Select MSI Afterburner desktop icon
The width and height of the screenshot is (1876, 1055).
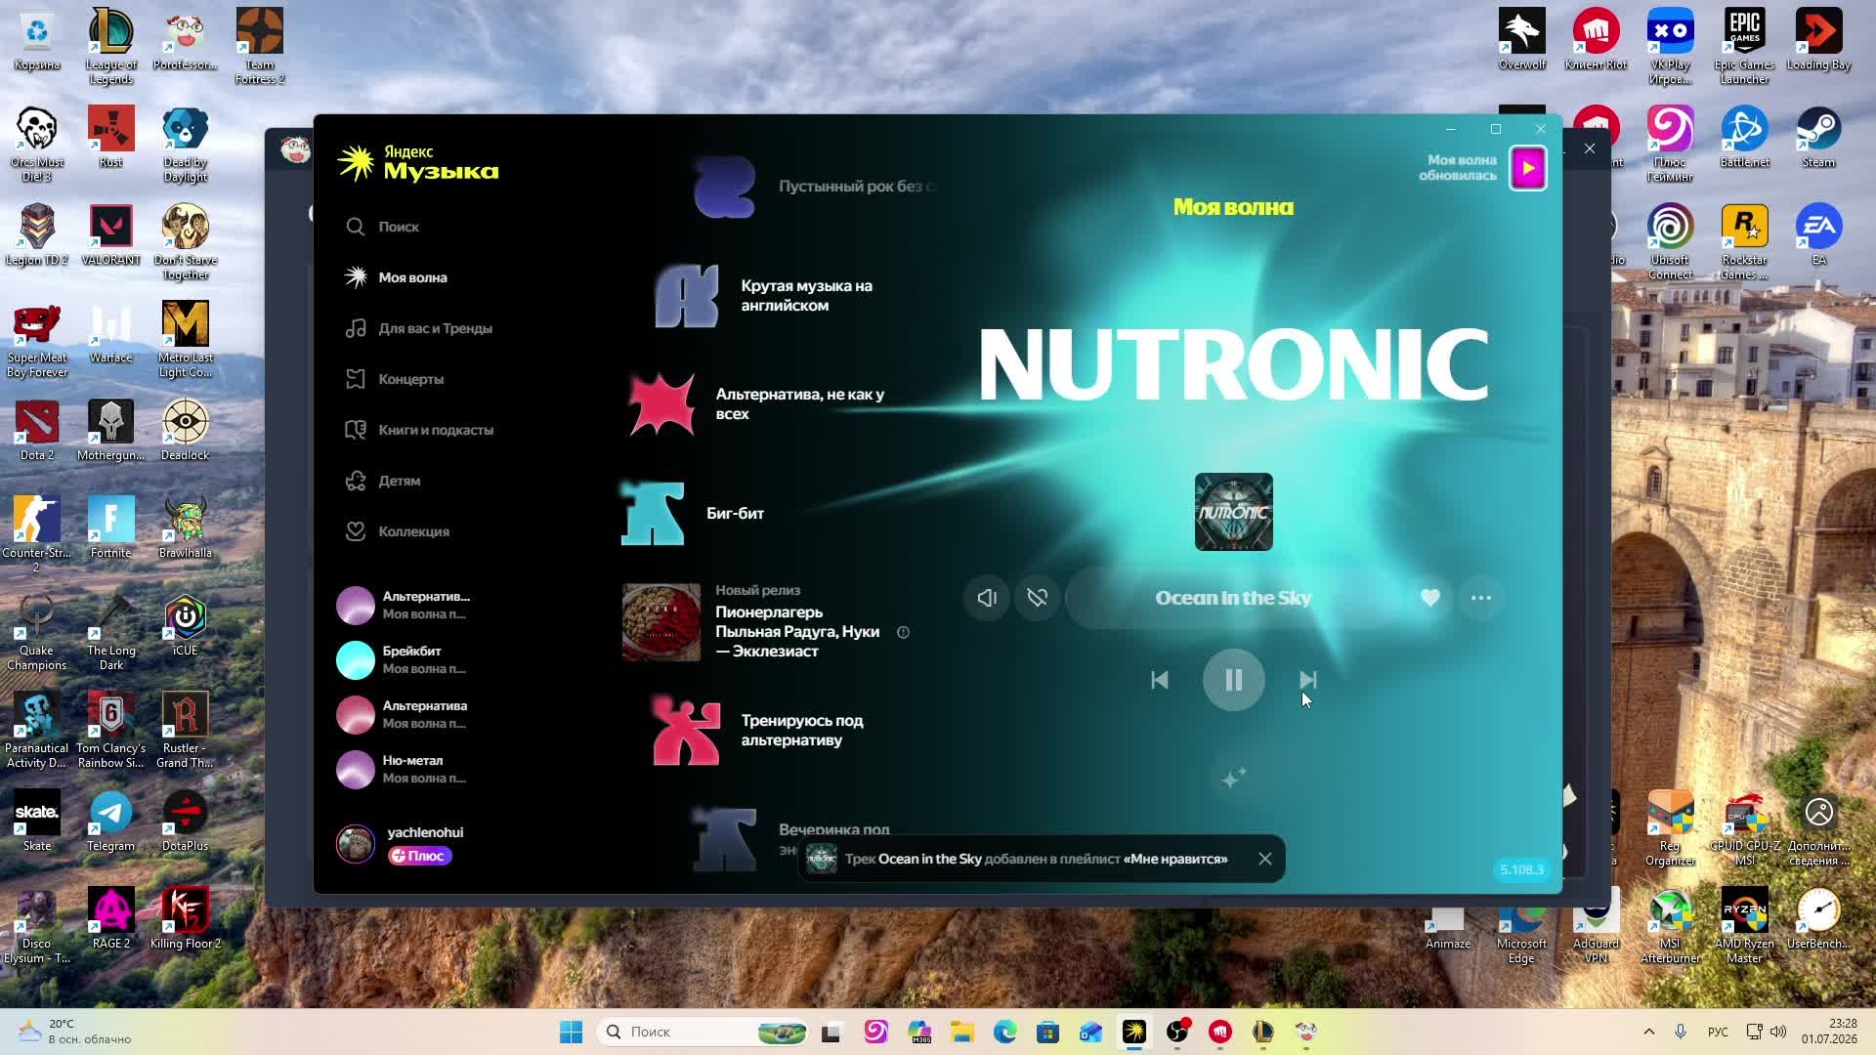point(1670,926)
